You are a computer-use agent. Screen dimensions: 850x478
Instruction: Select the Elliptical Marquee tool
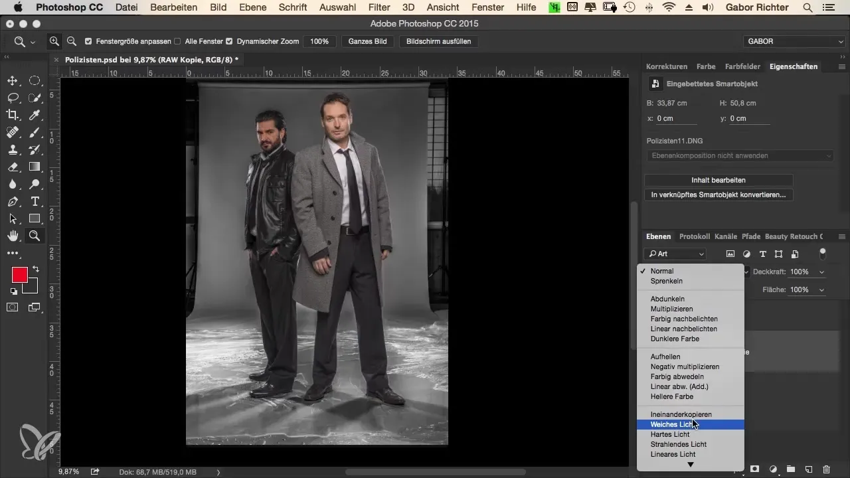point(35,81)
